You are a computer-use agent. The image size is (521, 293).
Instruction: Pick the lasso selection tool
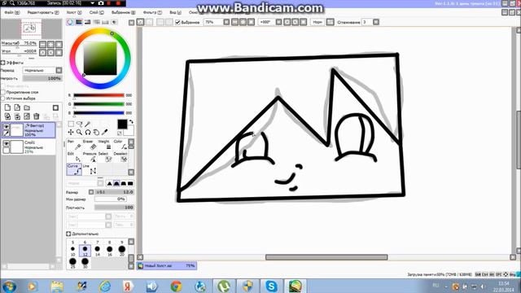point(79,124)
